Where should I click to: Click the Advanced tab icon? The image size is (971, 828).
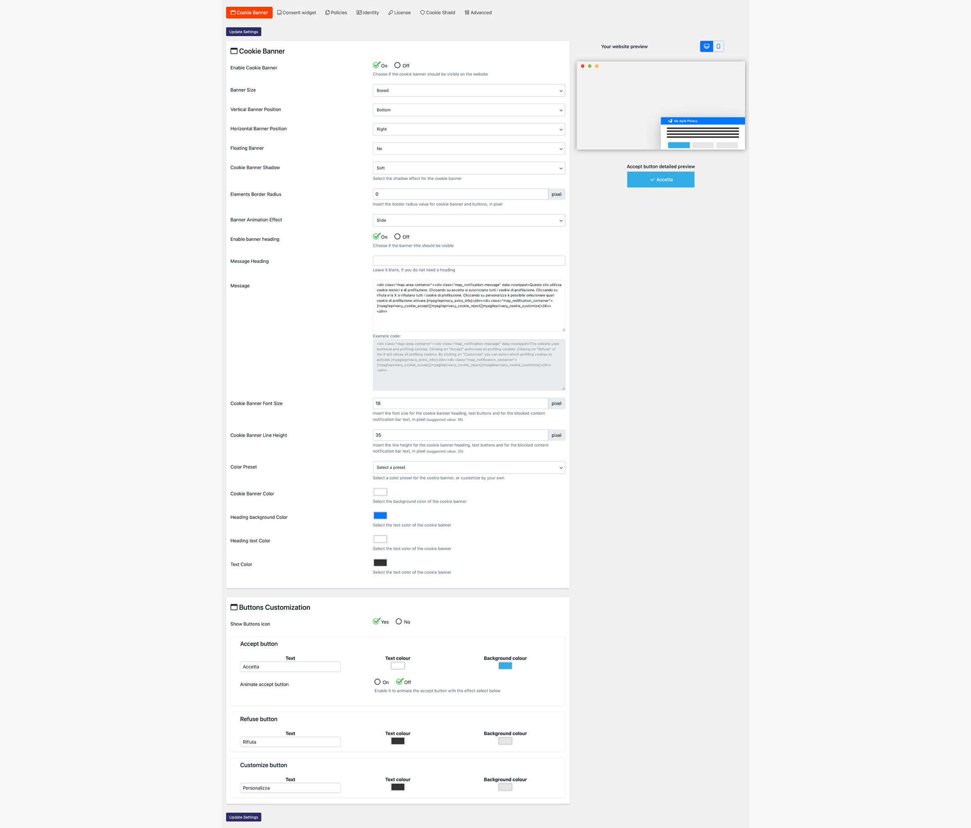pyautogui.click(x=467, y=12)
